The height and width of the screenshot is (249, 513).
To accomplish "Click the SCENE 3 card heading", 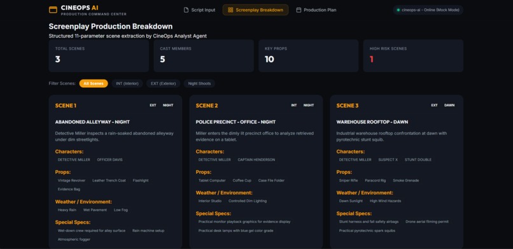I will tap(348, 106).
